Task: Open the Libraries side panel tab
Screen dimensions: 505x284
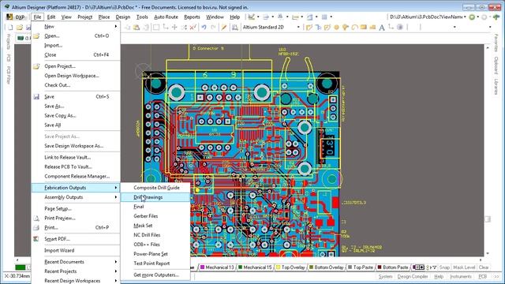Action: point(496,86)
